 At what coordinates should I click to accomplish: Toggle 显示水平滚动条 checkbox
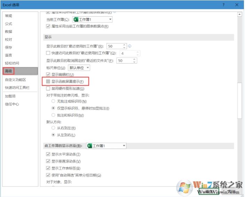48,154
